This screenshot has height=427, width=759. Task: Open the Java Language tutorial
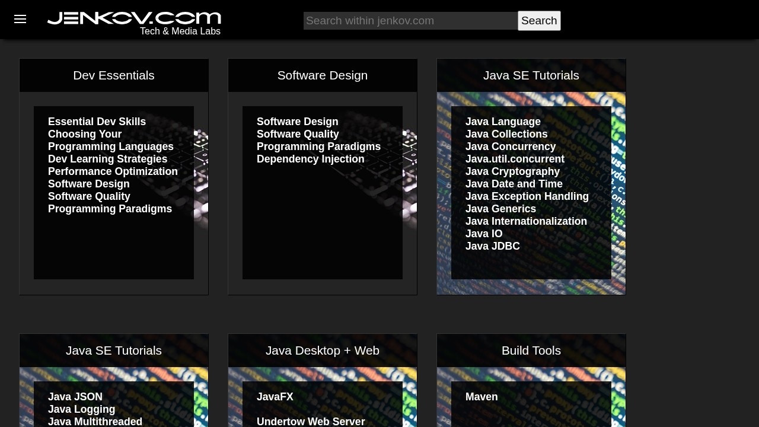(503, 122)
